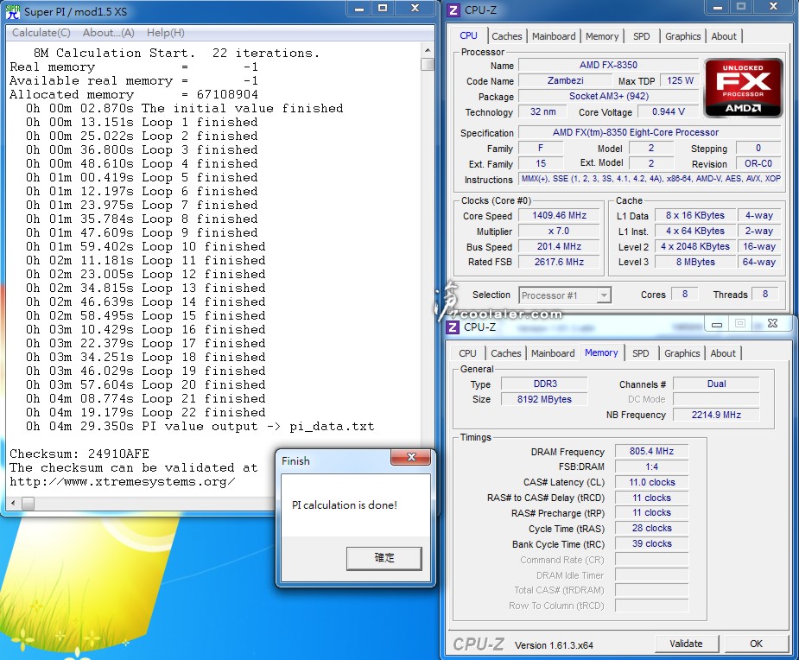Screen dimensions: 799x660
Task: Click the '1409.46 MHz' core speed value
Action: pos(559,216)
